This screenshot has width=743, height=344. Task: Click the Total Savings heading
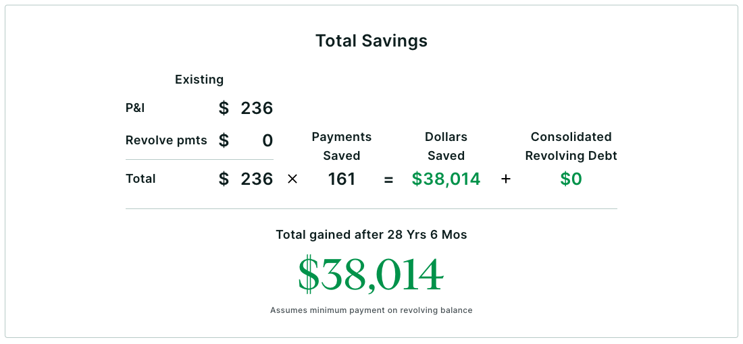tap(371, 40)
